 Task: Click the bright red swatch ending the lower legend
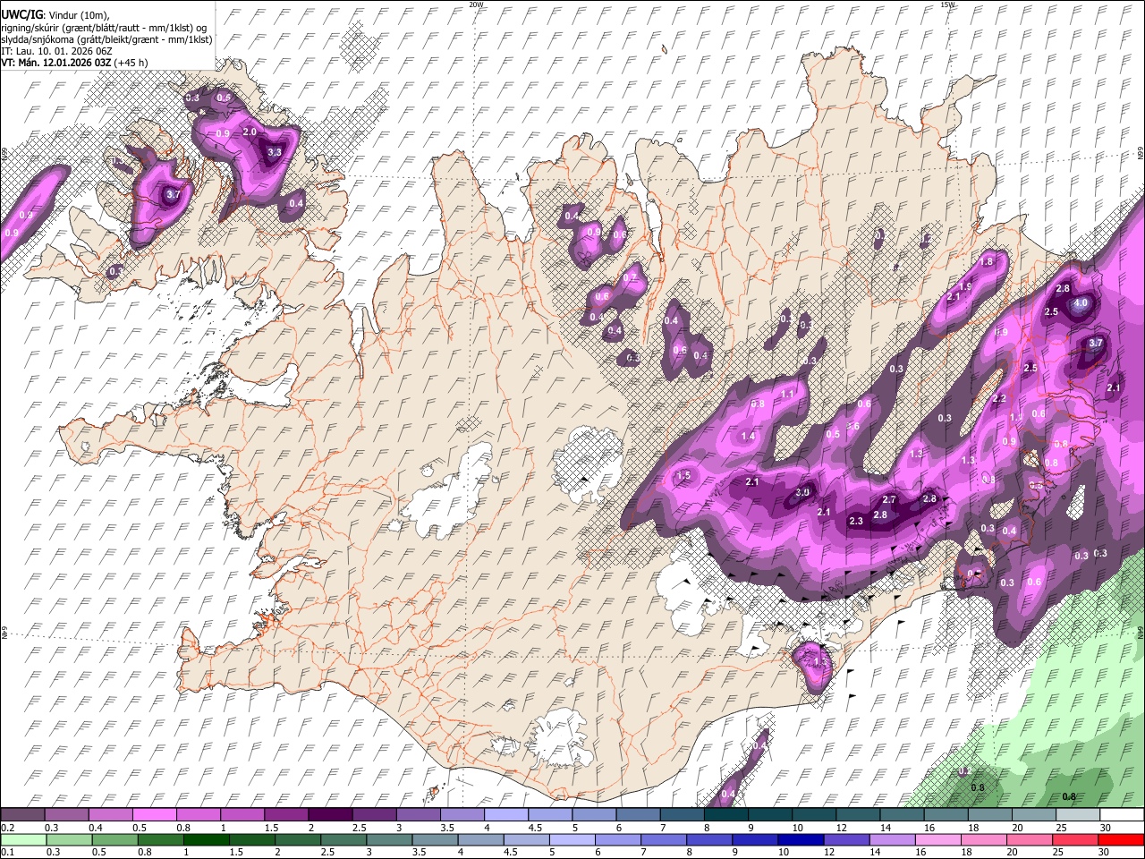(x=1119, y=840)
